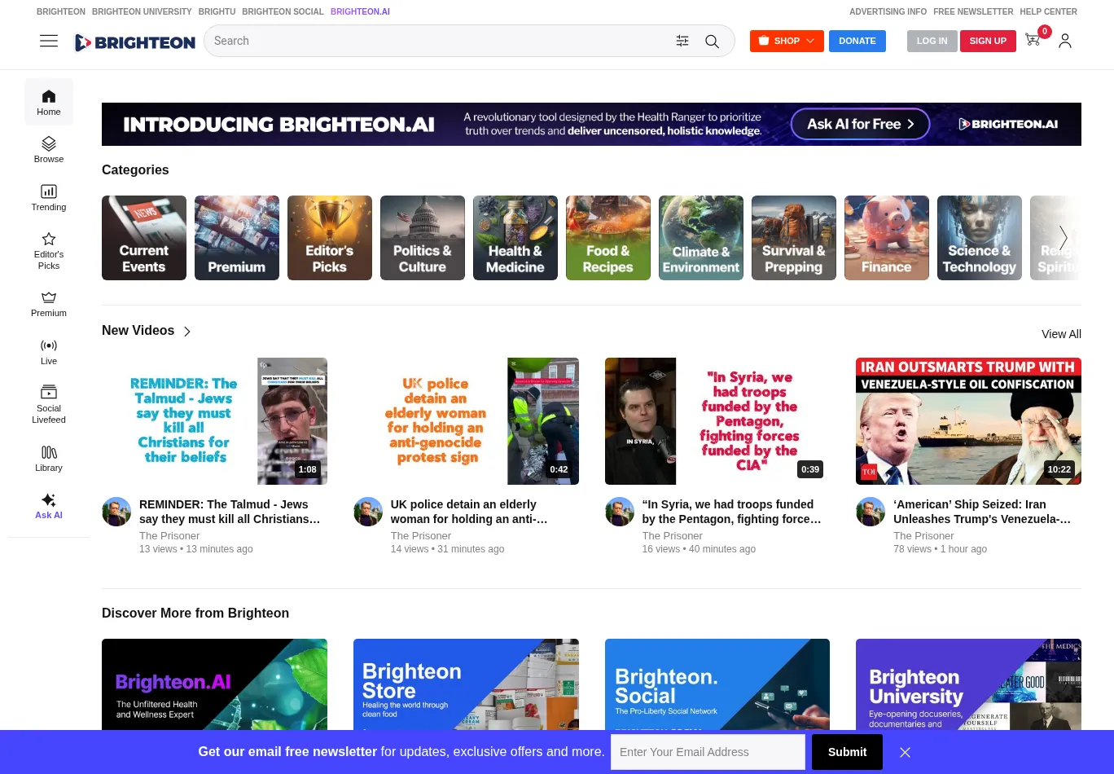Screen dimensions: 1114x774
Task: Open the hamburger menu icon
Action: coord(49,41)
